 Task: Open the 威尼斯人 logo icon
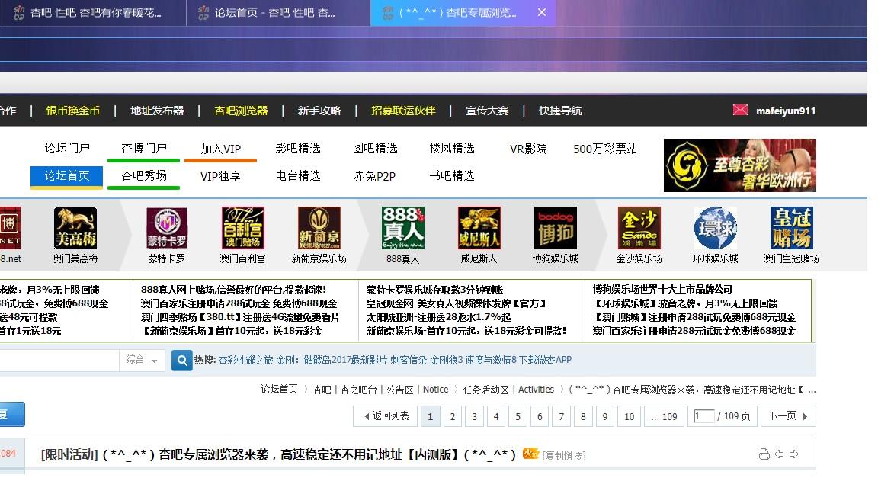pyautogui.click(x=479, y=228)
